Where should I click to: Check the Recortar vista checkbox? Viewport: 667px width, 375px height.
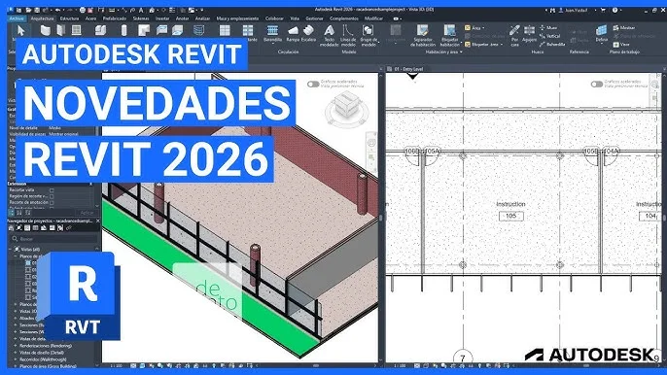coord(52,190)
